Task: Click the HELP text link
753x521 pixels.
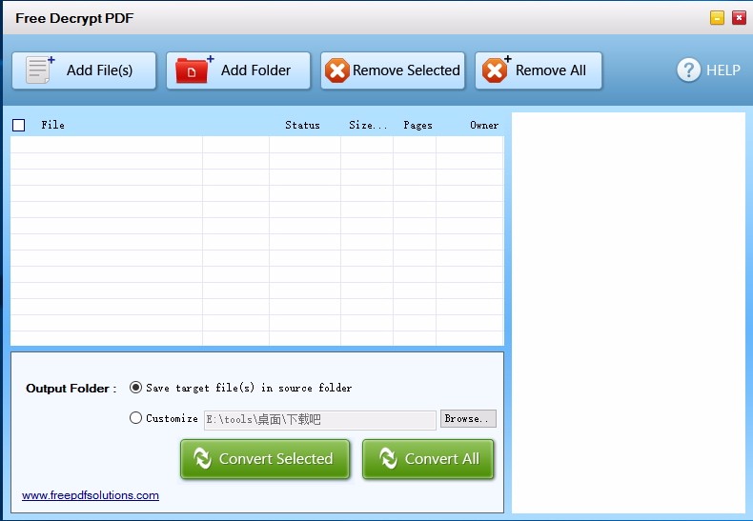Action: (x=722, y=70)
